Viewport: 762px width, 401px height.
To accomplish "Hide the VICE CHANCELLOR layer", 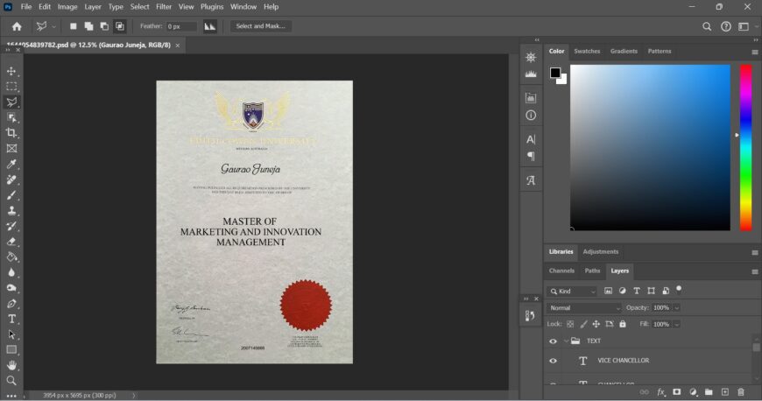I will (x=553, y=361).
